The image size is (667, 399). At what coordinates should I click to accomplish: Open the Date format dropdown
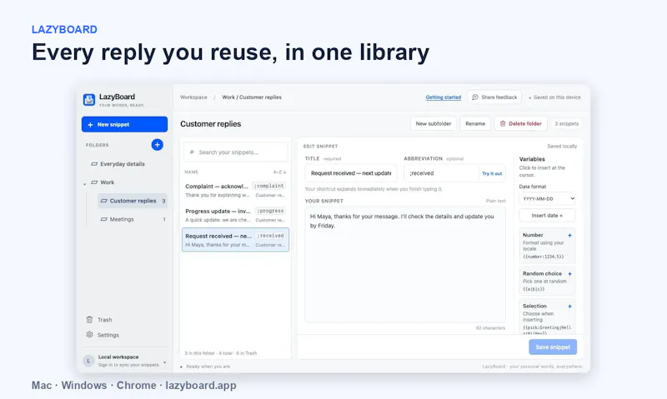547,199
